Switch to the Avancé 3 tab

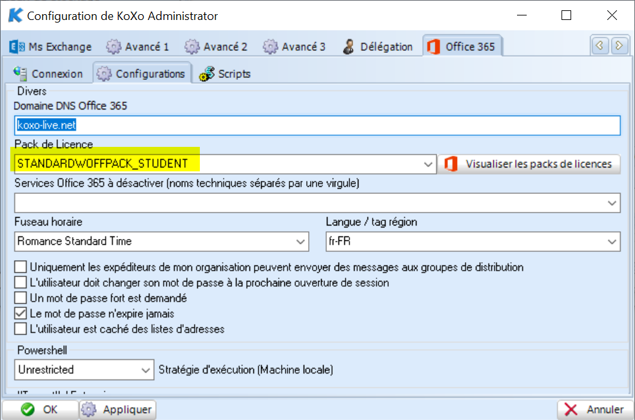[294, 47]
